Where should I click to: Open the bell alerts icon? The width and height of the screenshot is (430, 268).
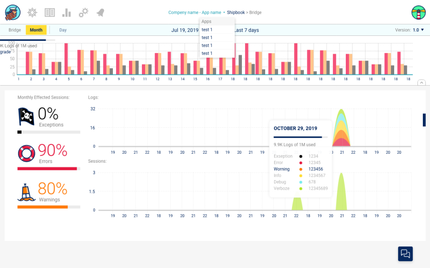click(100, 13)
